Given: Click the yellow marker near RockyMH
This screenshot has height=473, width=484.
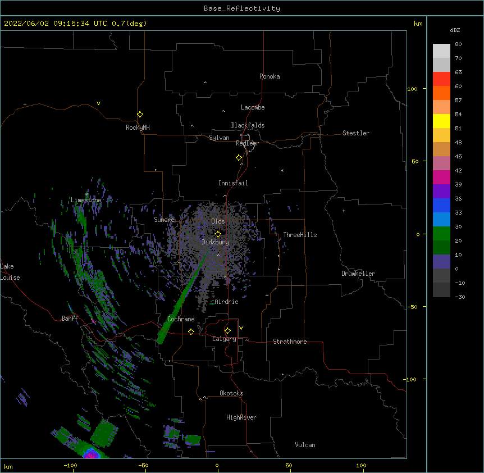Looking at the screenshot, I should point(140,115).
